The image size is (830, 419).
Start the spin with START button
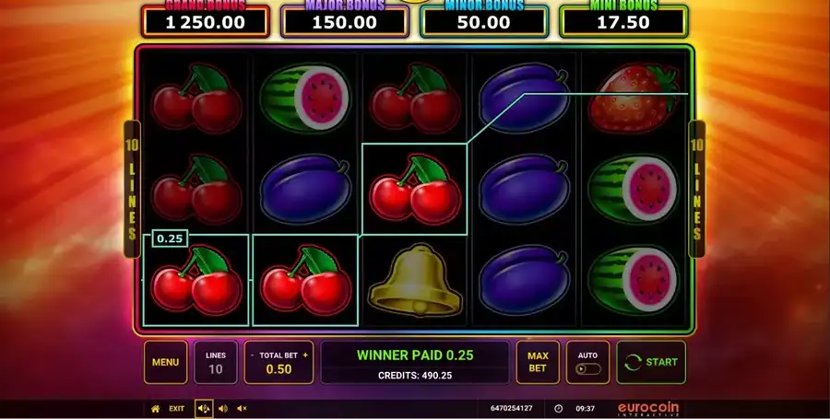click(x=651, y=363)
